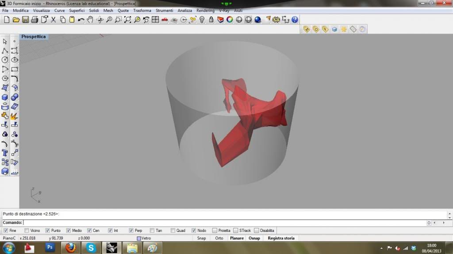
Task: Open the Solidi menu
Action: pyautogui.click(x=94, y=11)
